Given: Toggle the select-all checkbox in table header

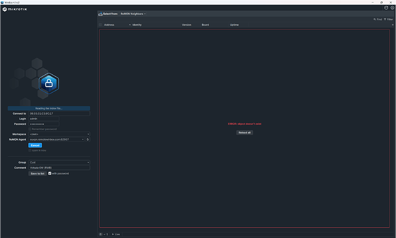Looking at the screenshot, I should 100,25.
